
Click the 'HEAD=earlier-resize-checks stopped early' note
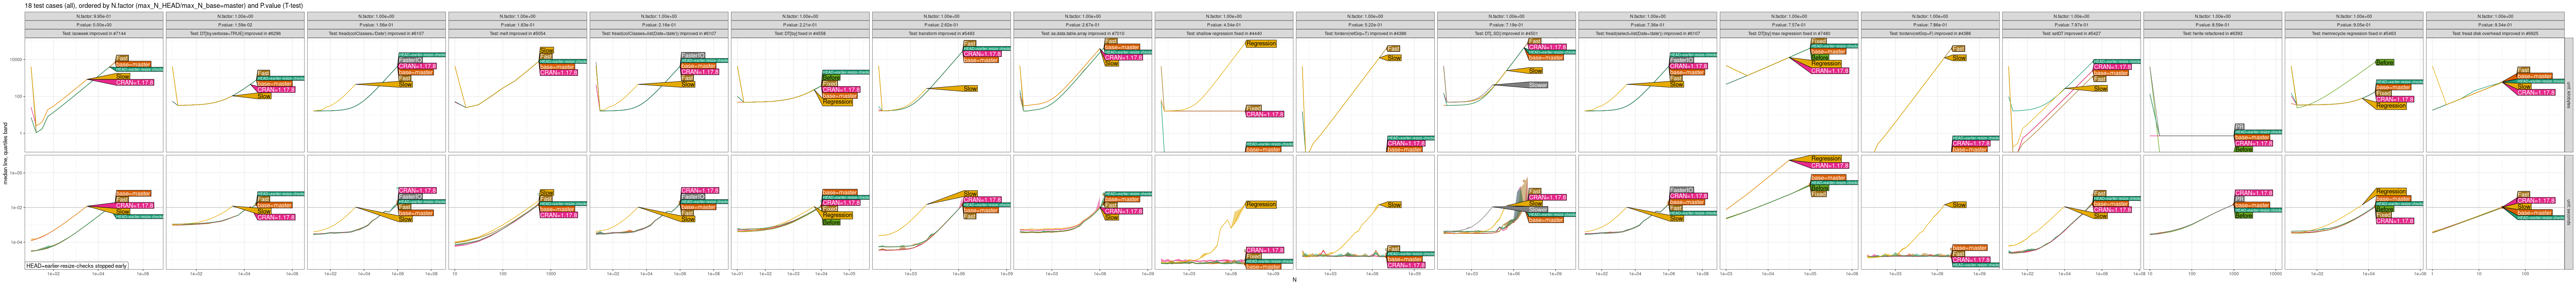coord(91,266)
